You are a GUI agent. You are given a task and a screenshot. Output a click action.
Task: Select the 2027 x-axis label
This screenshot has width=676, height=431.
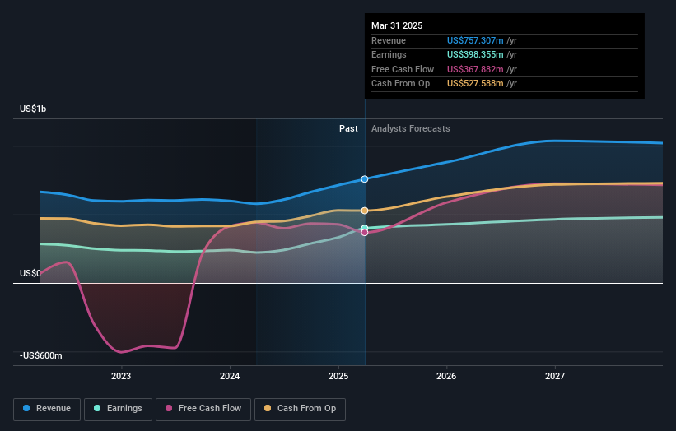pyautogui.click(x=555, y=376)
